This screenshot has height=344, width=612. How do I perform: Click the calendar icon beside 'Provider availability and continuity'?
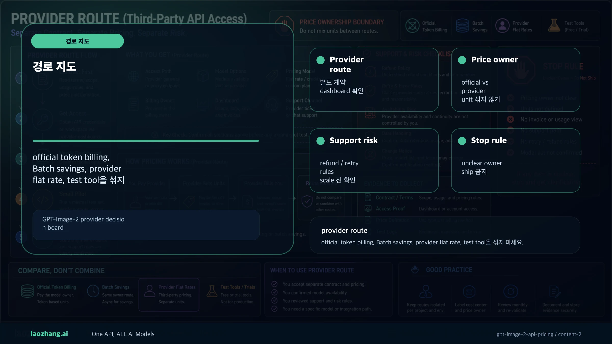tap(370, 113)
